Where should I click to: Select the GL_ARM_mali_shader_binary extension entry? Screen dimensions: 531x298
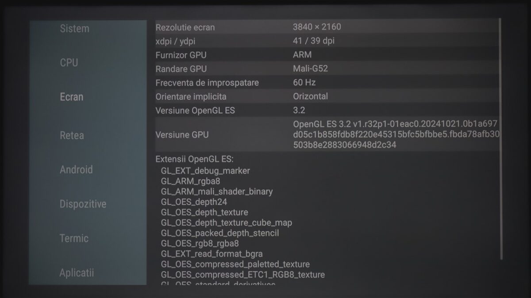(x=217, y=191)
